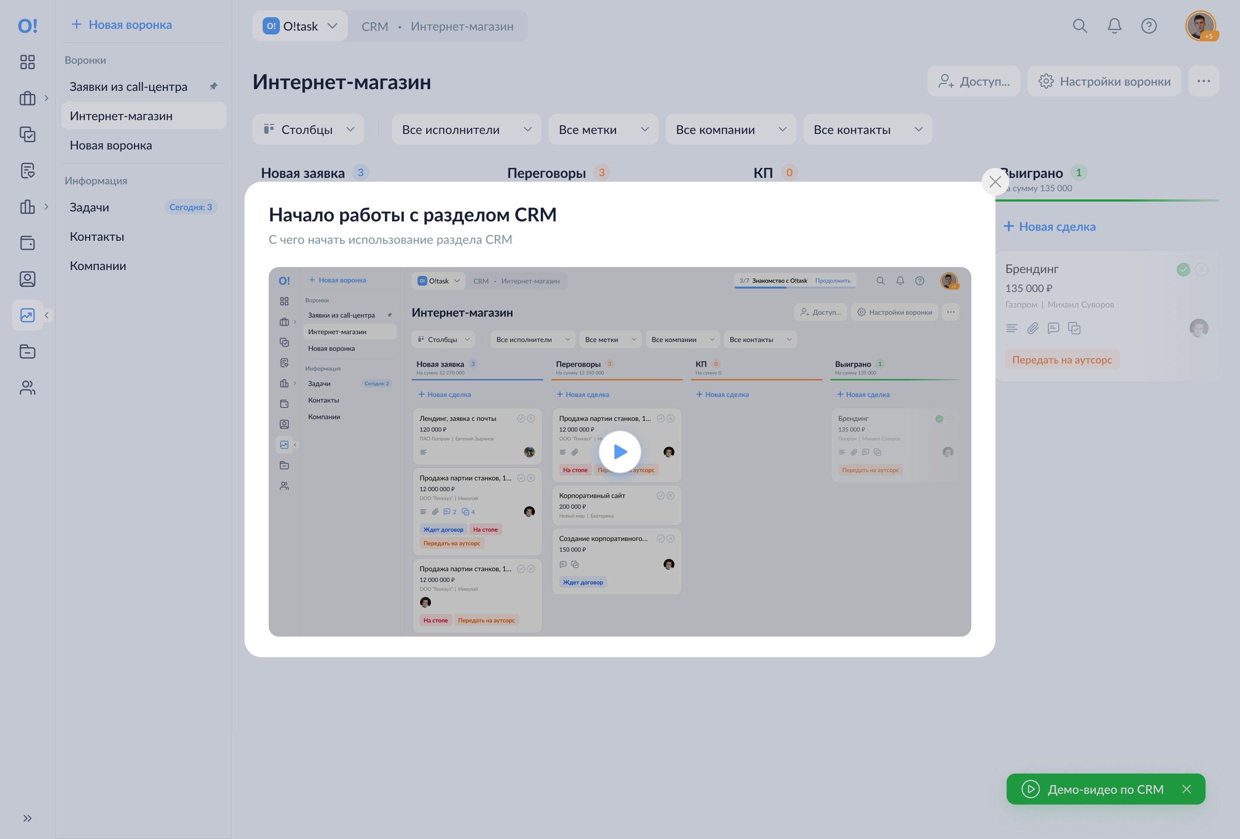Open the dashboard grid icon in left rail
The image size is (1240, 839).
click(x=27, y=62)
